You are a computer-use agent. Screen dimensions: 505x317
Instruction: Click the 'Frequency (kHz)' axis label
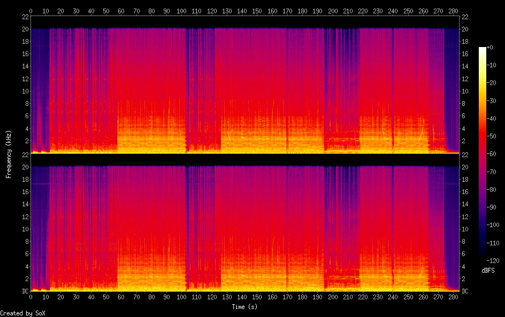tap(9, 154)
